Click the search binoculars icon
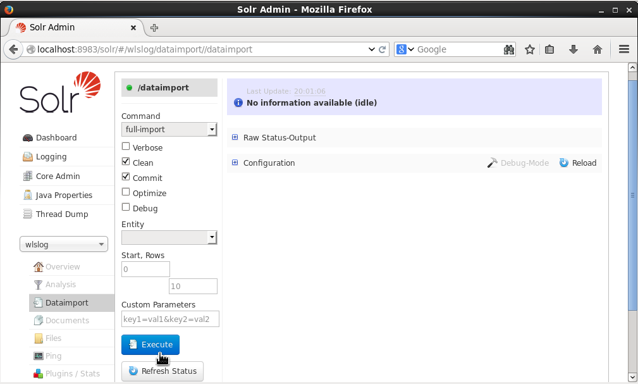This screenshot has width=638, height=384. click(x=508, y=50)
